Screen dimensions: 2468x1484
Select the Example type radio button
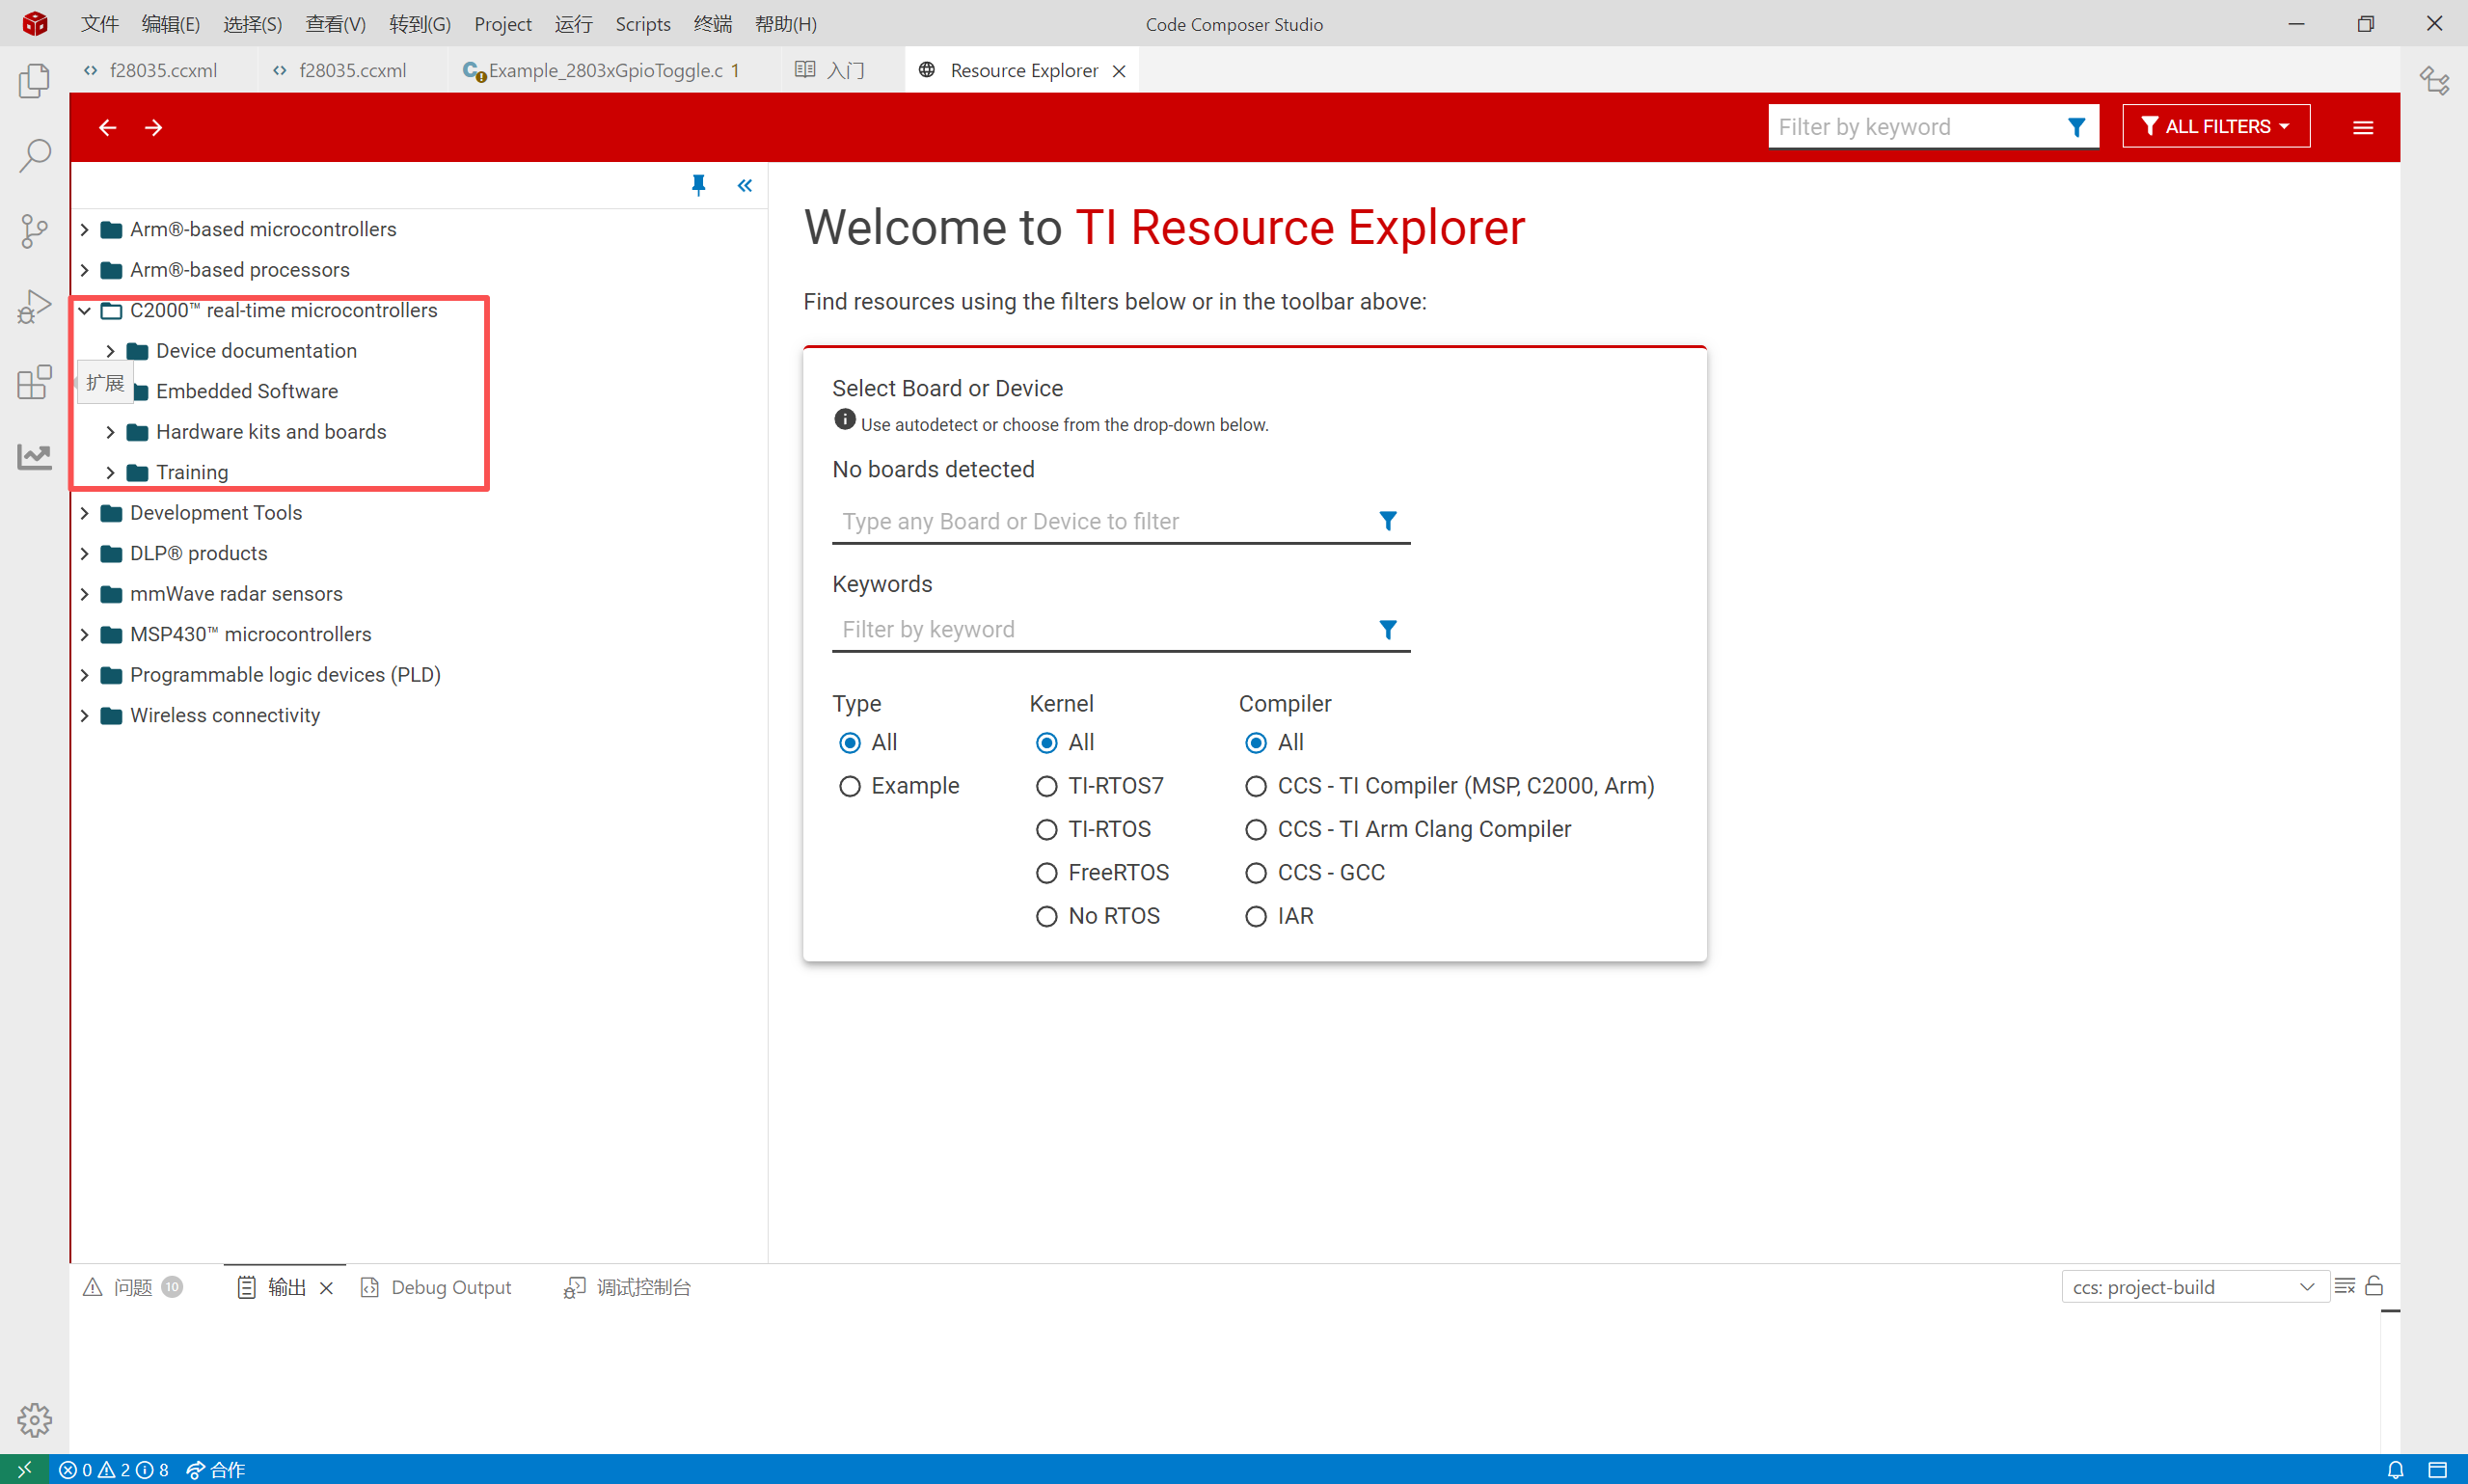click(850, 786)
